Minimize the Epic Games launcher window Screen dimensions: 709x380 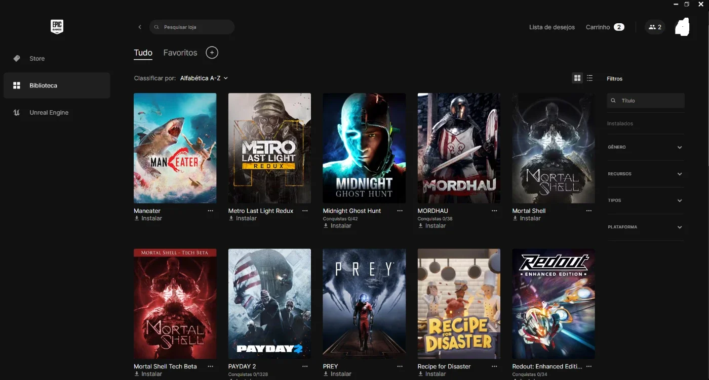[676, 4]
